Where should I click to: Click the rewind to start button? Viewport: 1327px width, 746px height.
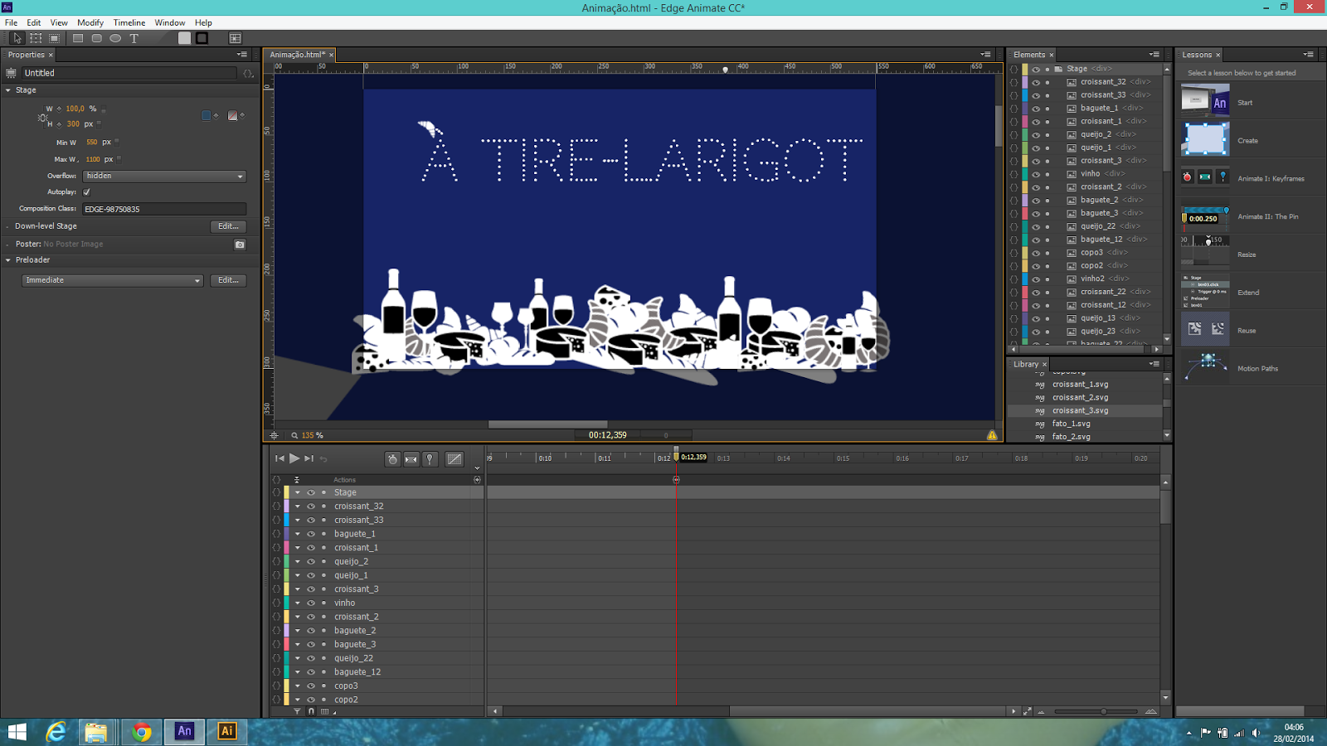[x=279, y=458]
